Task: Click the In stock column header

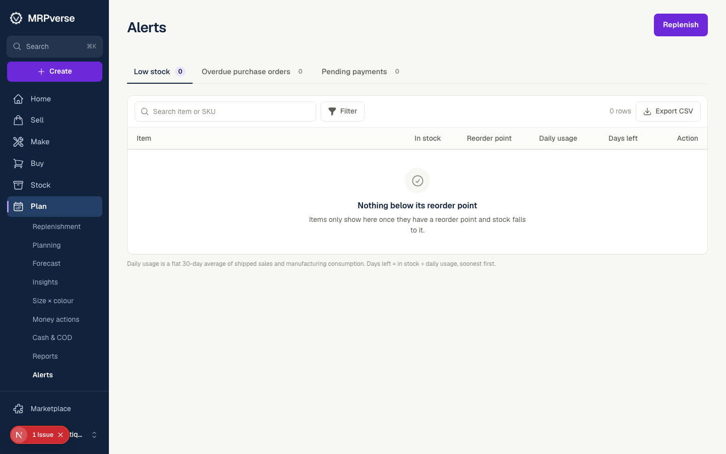Action: (428, 138)
